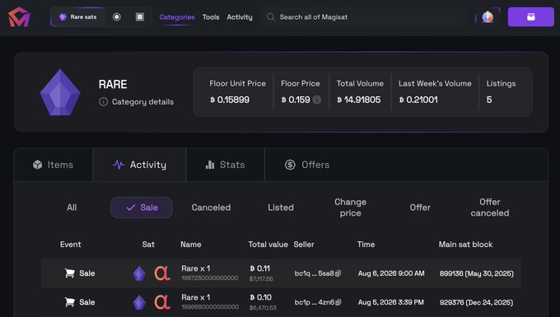Toggle the Sale activity filter
The image size is (560, 317).
142,207
